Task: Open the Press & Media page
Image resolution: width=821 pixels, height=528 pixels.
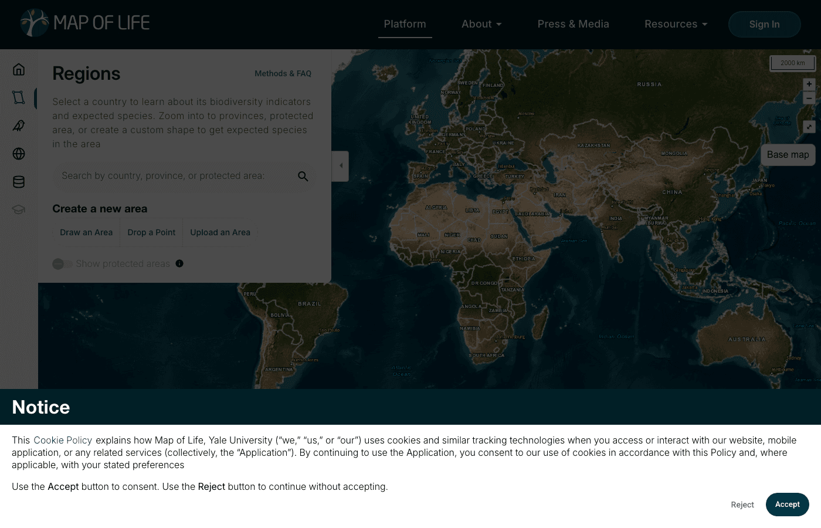Action: (x=573, y=24)
